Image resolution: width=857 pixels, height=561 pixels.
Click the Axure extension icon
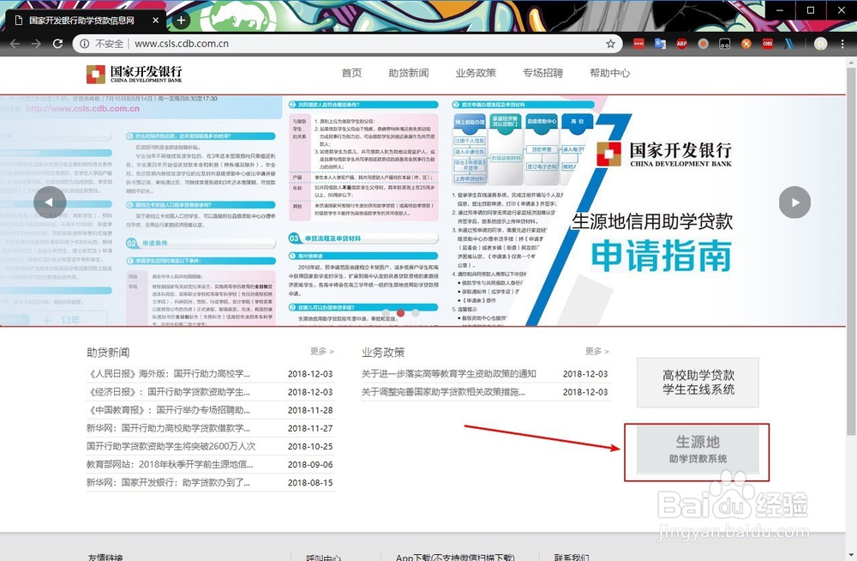(x=788, y=43)
